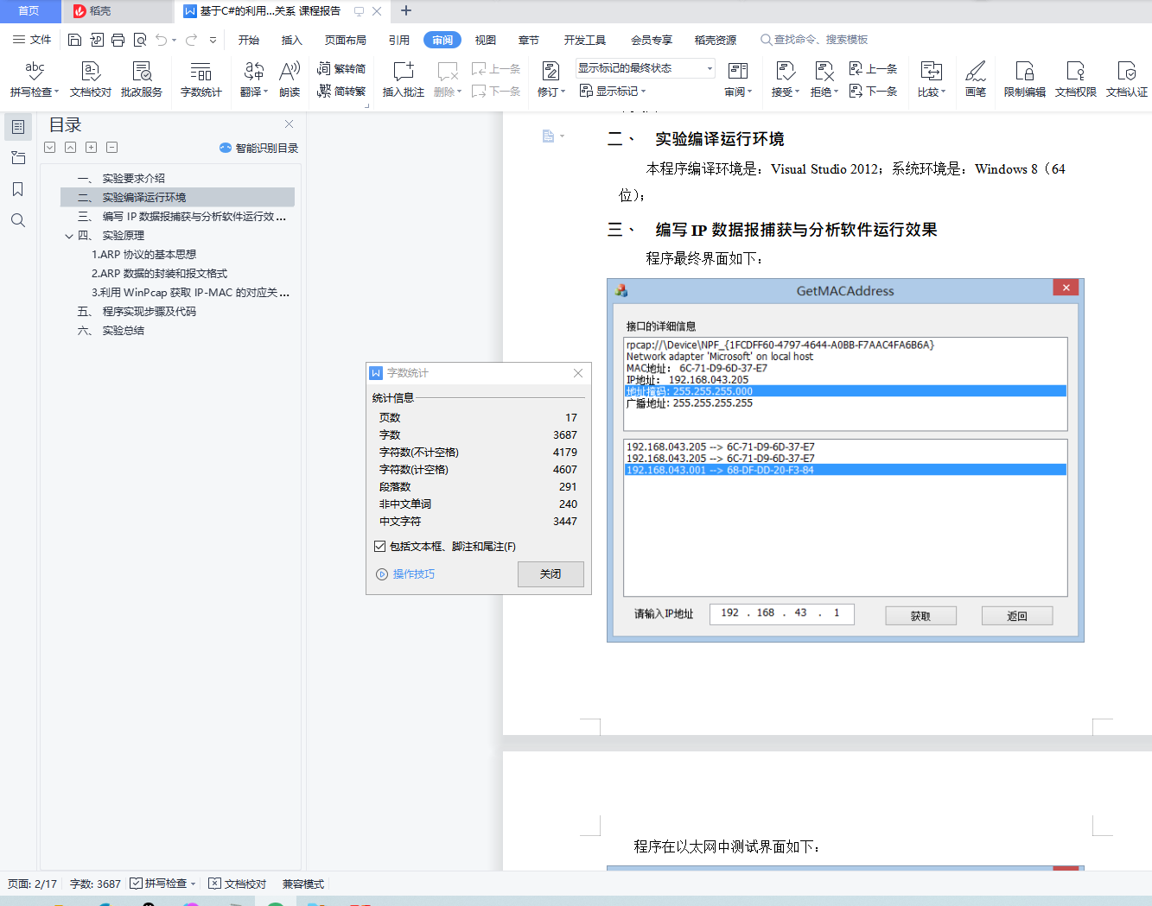Click the 字数统计 ribbon button
Image resolution: width=1152 pixels, height=906 pixels.
tap(201, 79)
